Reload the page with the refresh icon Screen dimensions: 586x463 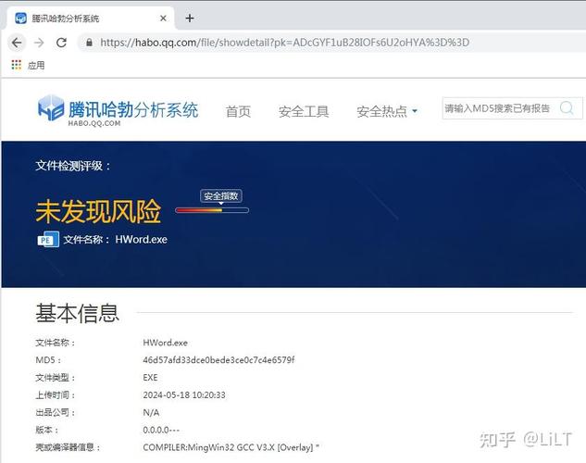pyautogui.click(x=61, y=43)
